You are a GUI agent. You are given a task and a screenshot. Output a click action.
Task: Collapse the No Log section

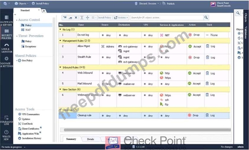click(60, 30)
